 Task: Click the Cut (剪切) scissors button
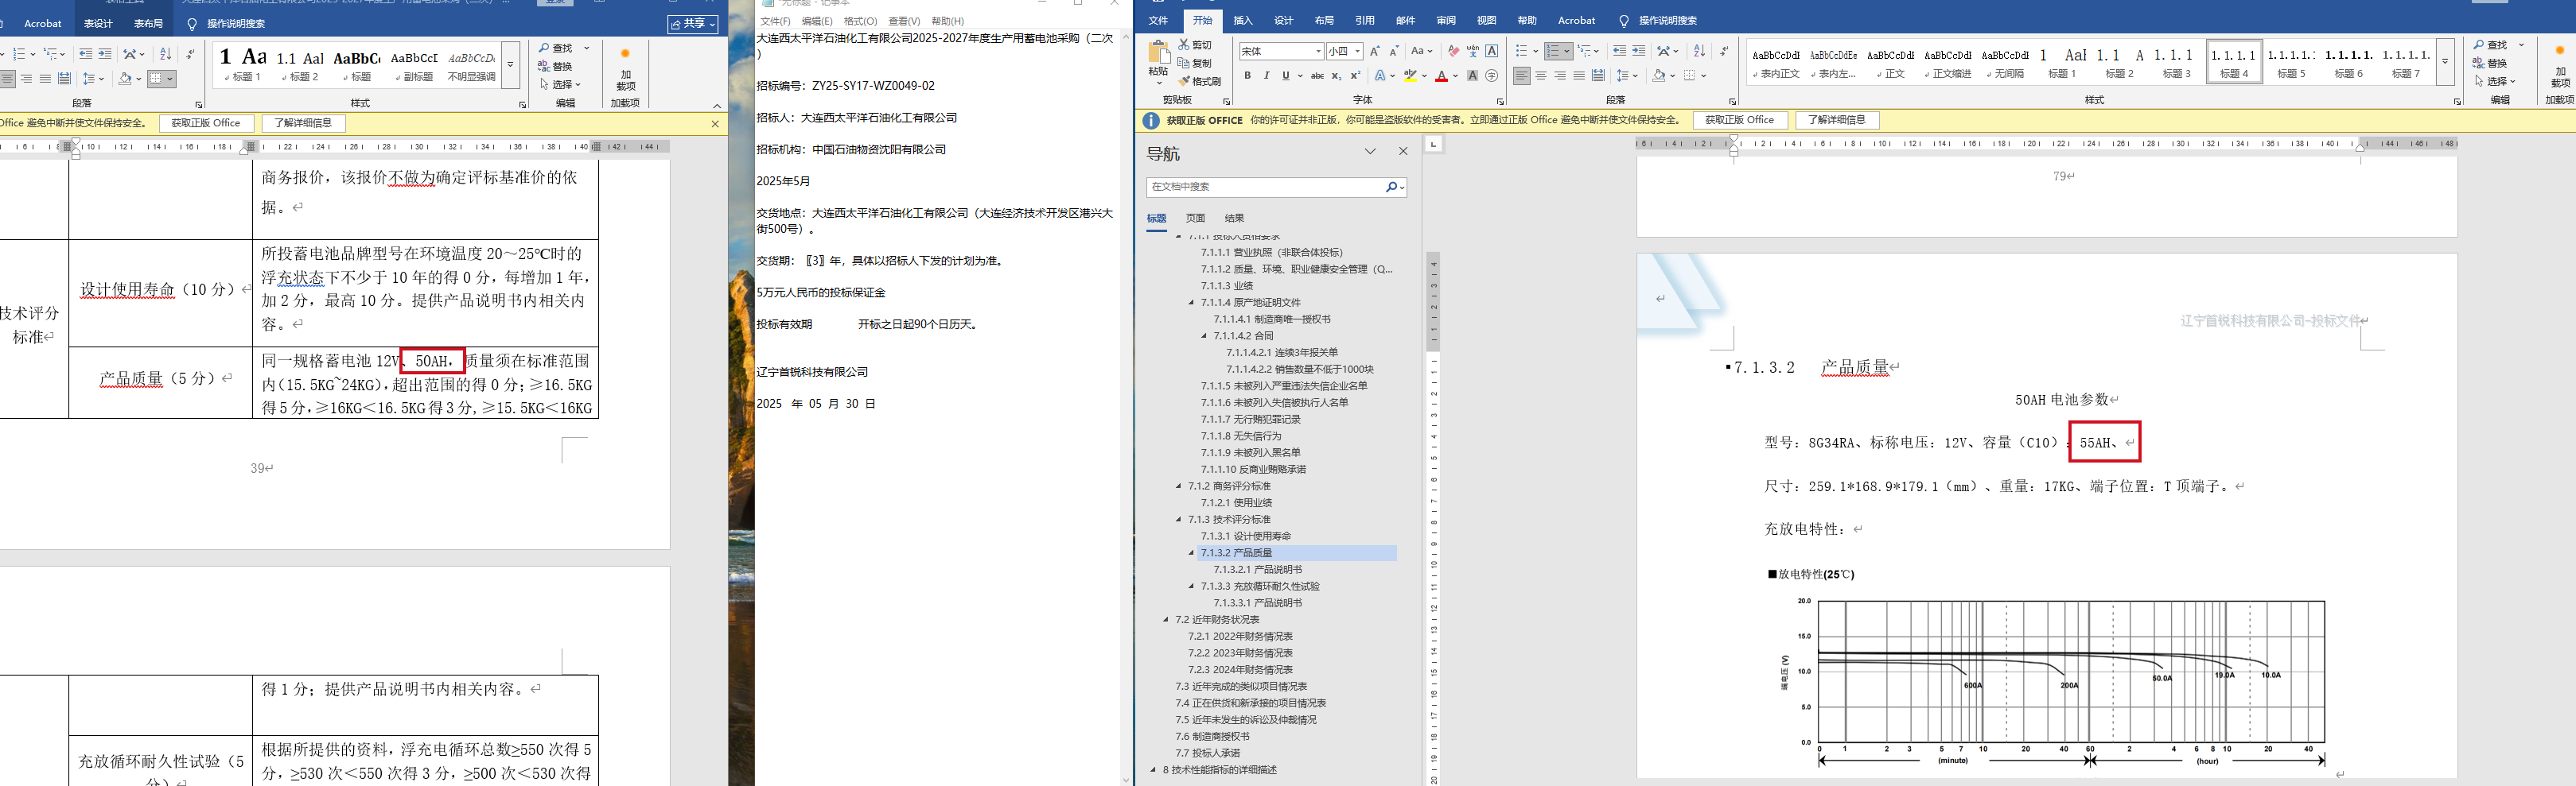click(1195, 45)
